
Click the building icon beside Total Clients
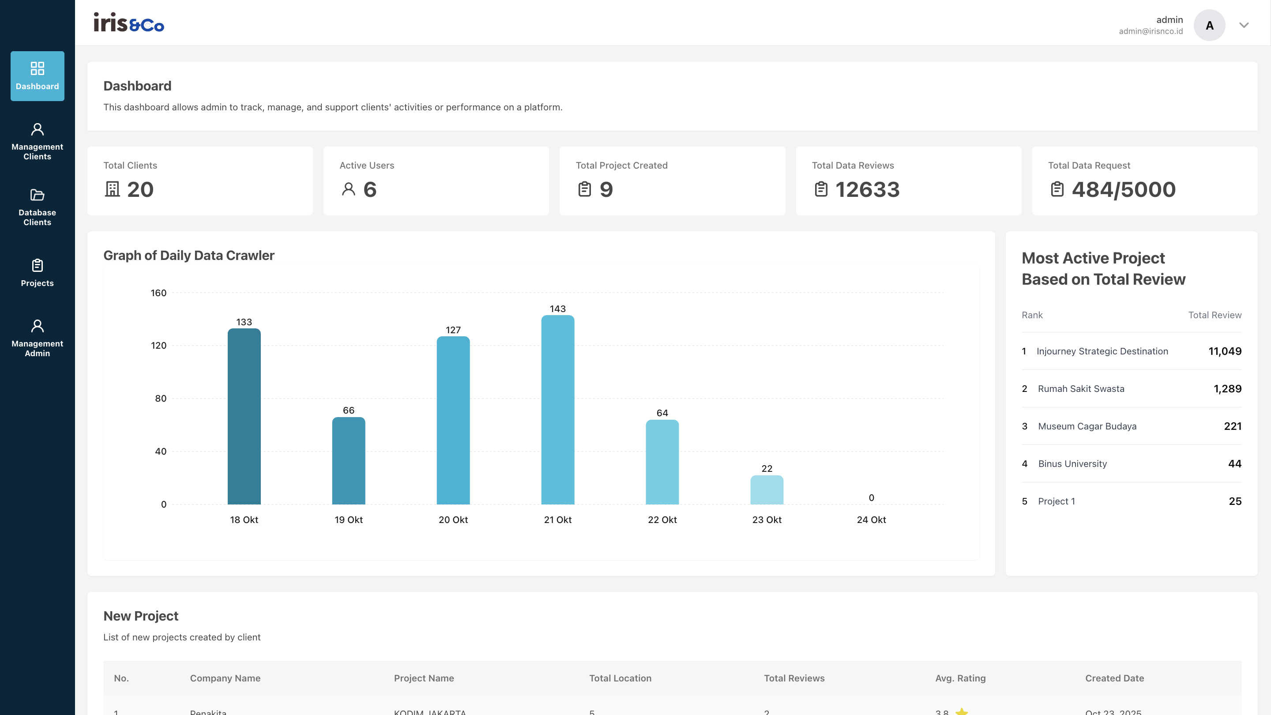click(113, 189)
